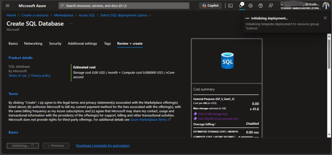Click the SQL database cylinder icon
The height and width of the screenshot is (155, 332).
pos(227,61)
